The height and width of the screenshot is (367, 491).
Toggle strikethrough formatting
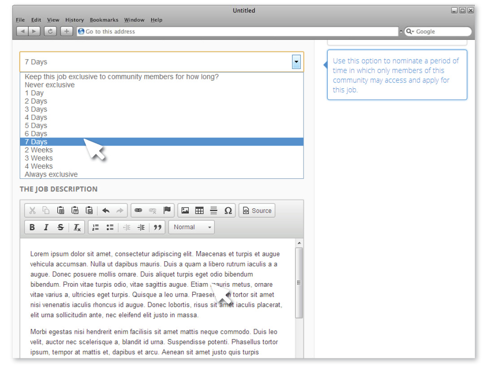(61, 227)
